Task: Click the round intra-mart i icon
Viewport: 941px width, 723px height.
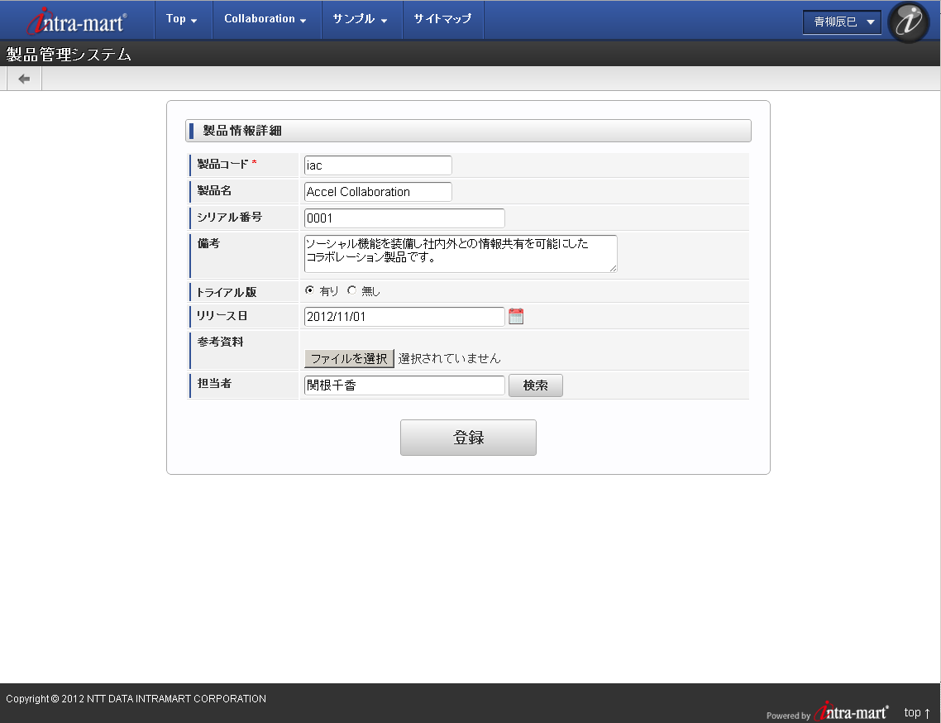Action: (908, 22)
